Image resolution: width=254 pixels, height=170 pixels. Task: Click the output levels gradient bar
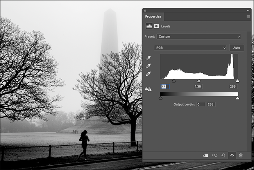coord(199,94)
